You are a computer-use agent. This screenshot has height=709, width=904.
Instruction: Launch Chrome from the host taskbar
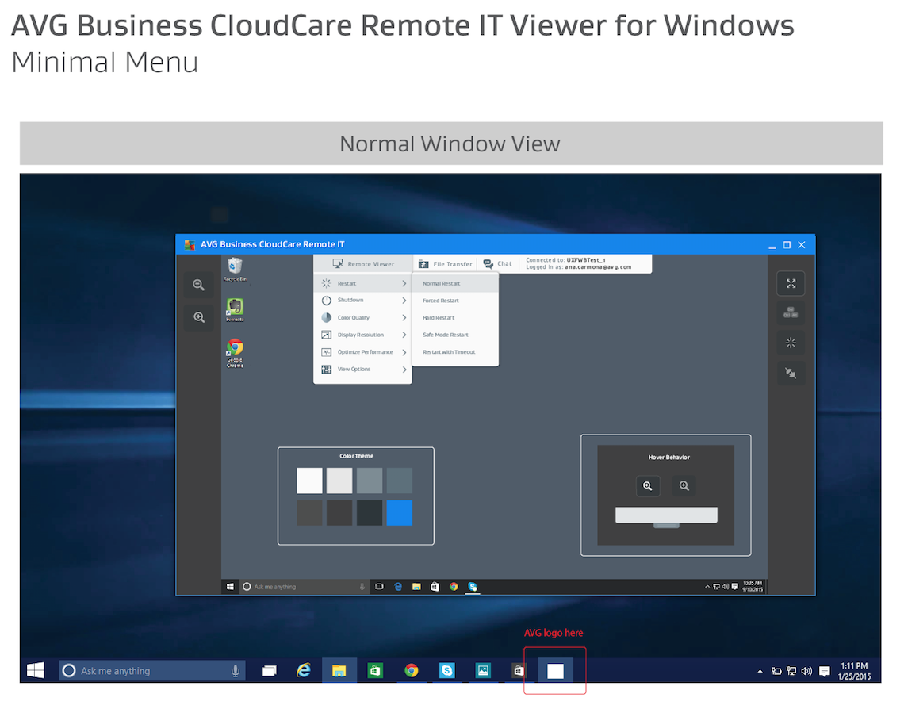pos(411,670)
